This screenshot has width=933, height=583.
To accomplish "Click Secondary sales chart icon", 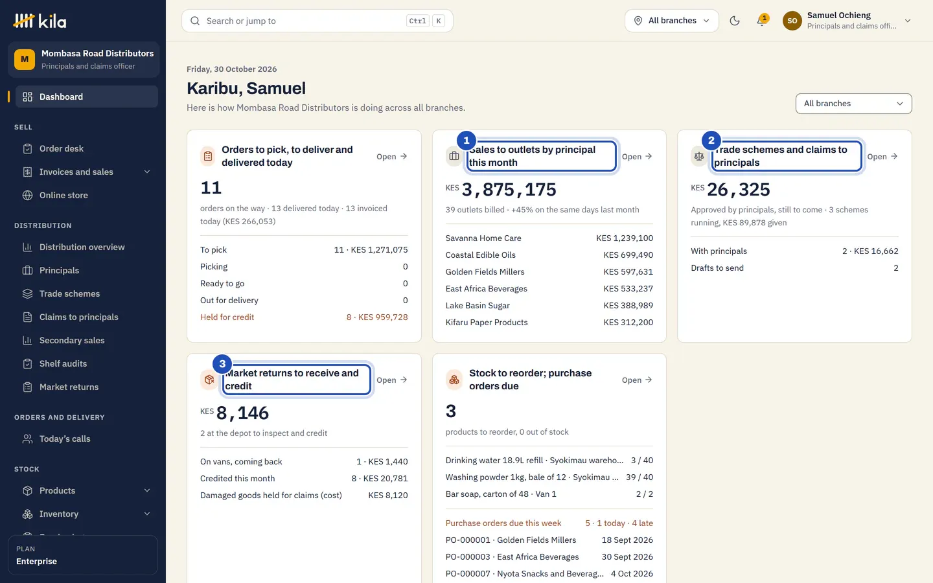I will click(x=27, y=340).
